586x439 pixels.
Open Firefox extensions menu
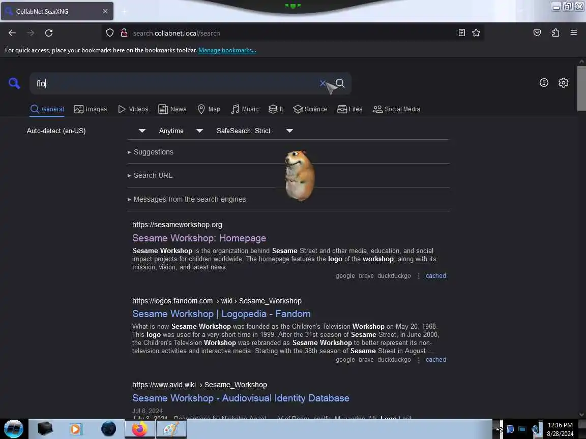pyautogui.click(x=555, y=33)
